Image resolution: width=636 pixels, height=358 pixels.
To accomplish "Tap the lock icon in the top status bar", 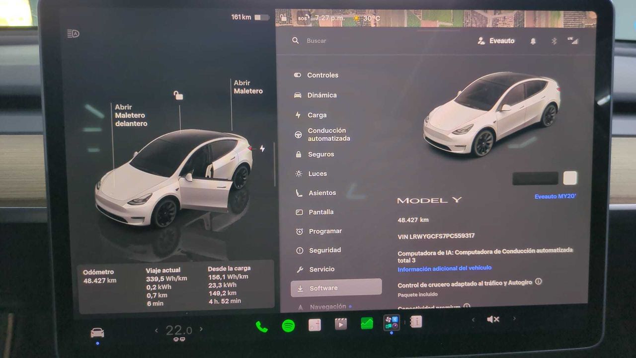I will (x=283, y=18).
